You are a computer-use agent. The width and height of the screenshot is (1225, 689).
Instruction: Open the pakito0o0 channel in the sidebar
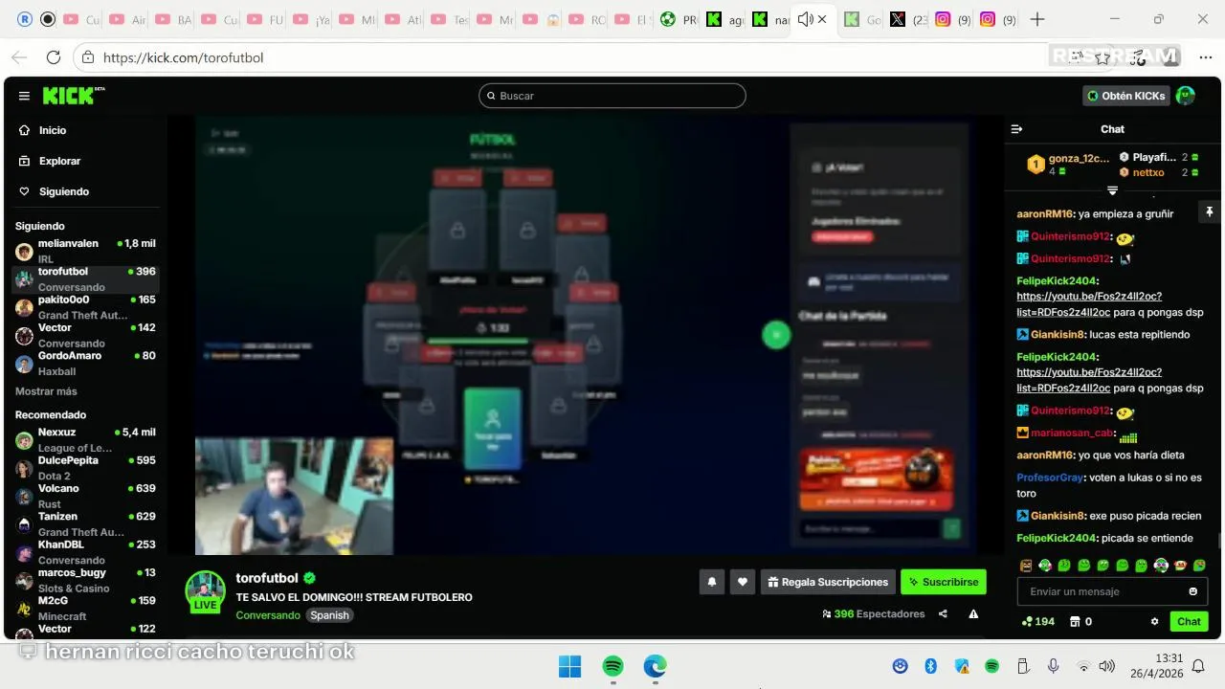click(x=85, y=306)
